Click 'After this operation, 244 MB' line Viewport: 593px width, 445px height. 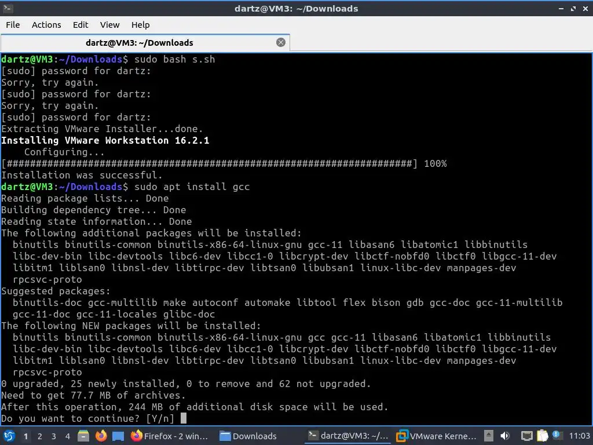click(x=195, y=407)
